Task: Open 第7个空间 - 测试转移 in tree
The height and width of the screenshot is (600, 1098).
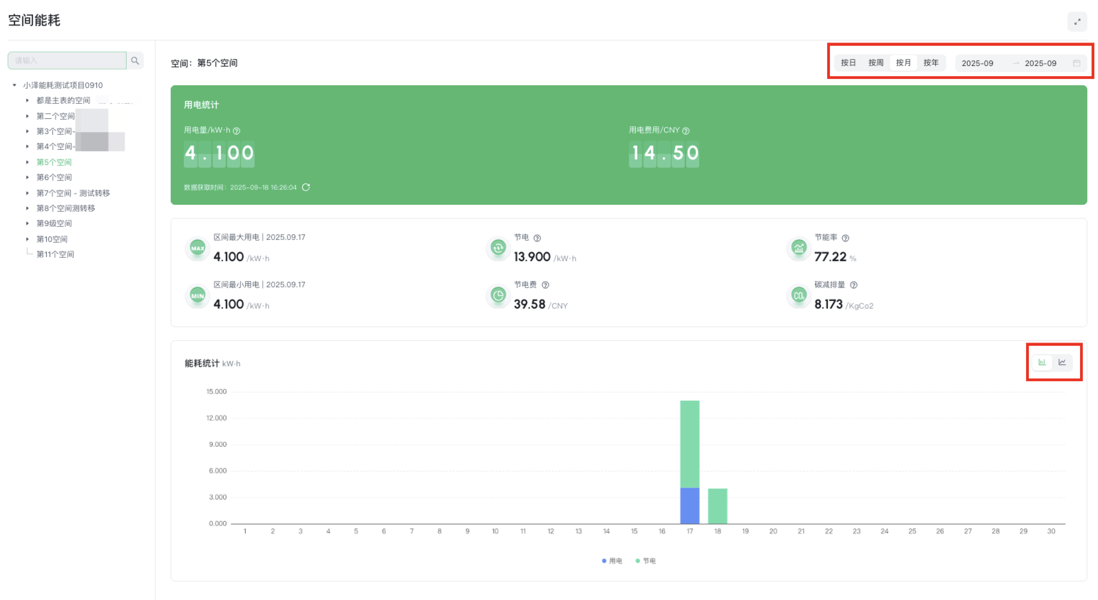Action: [x=73, y=193]
